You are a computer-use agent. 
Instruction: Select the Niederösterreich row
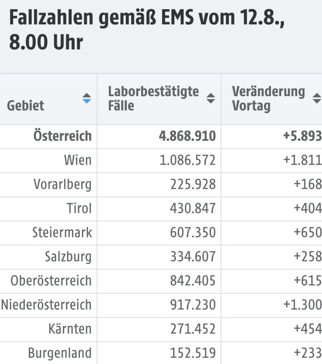pos(161,305)
